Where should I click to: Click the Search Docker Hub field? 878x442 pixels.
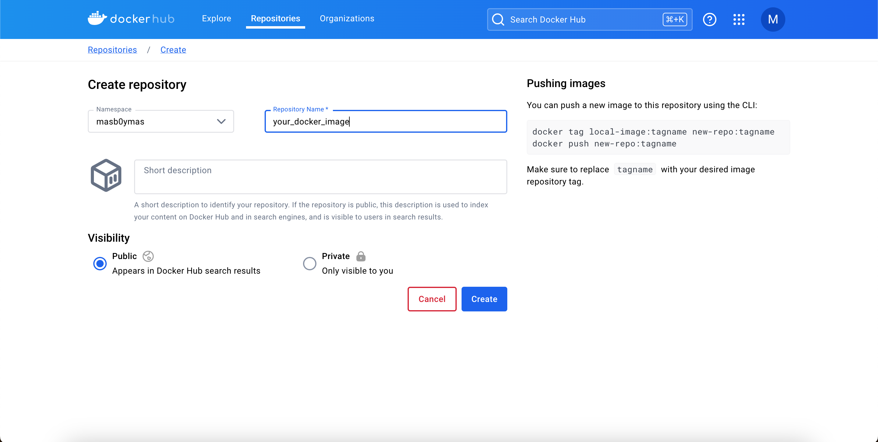click(590, 19)
